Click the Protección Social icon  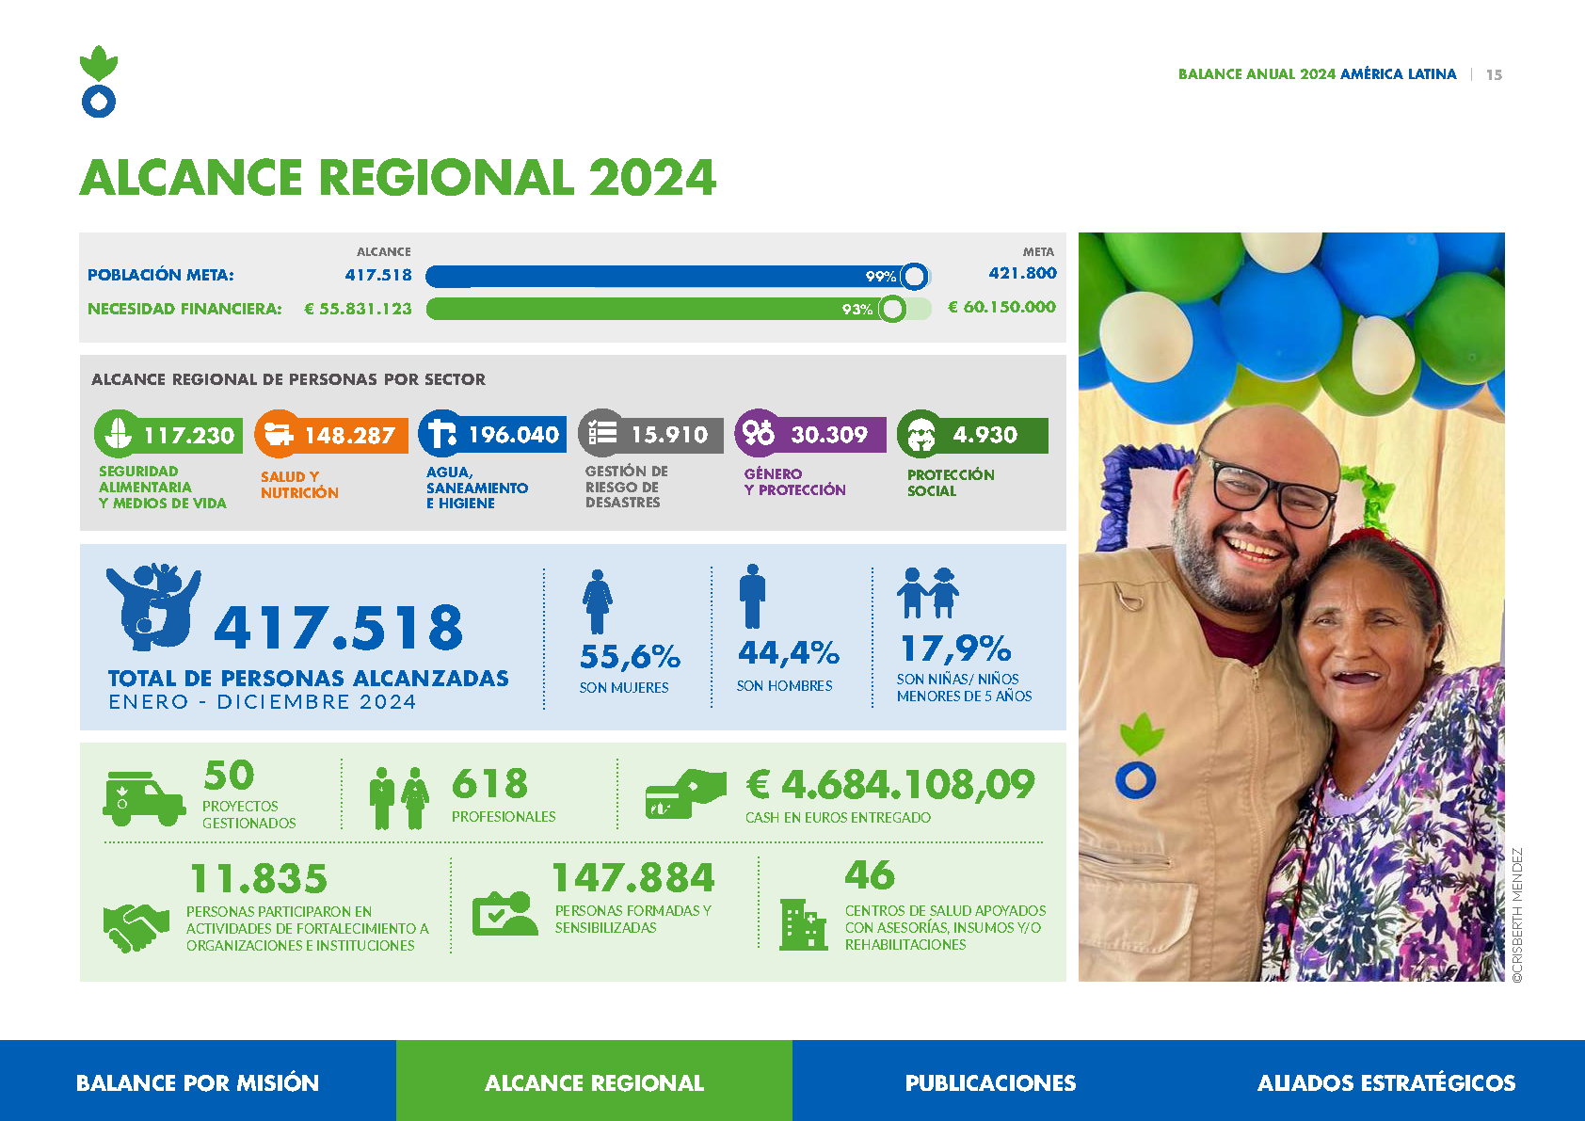pyautogui.click(x=921, y=435)
